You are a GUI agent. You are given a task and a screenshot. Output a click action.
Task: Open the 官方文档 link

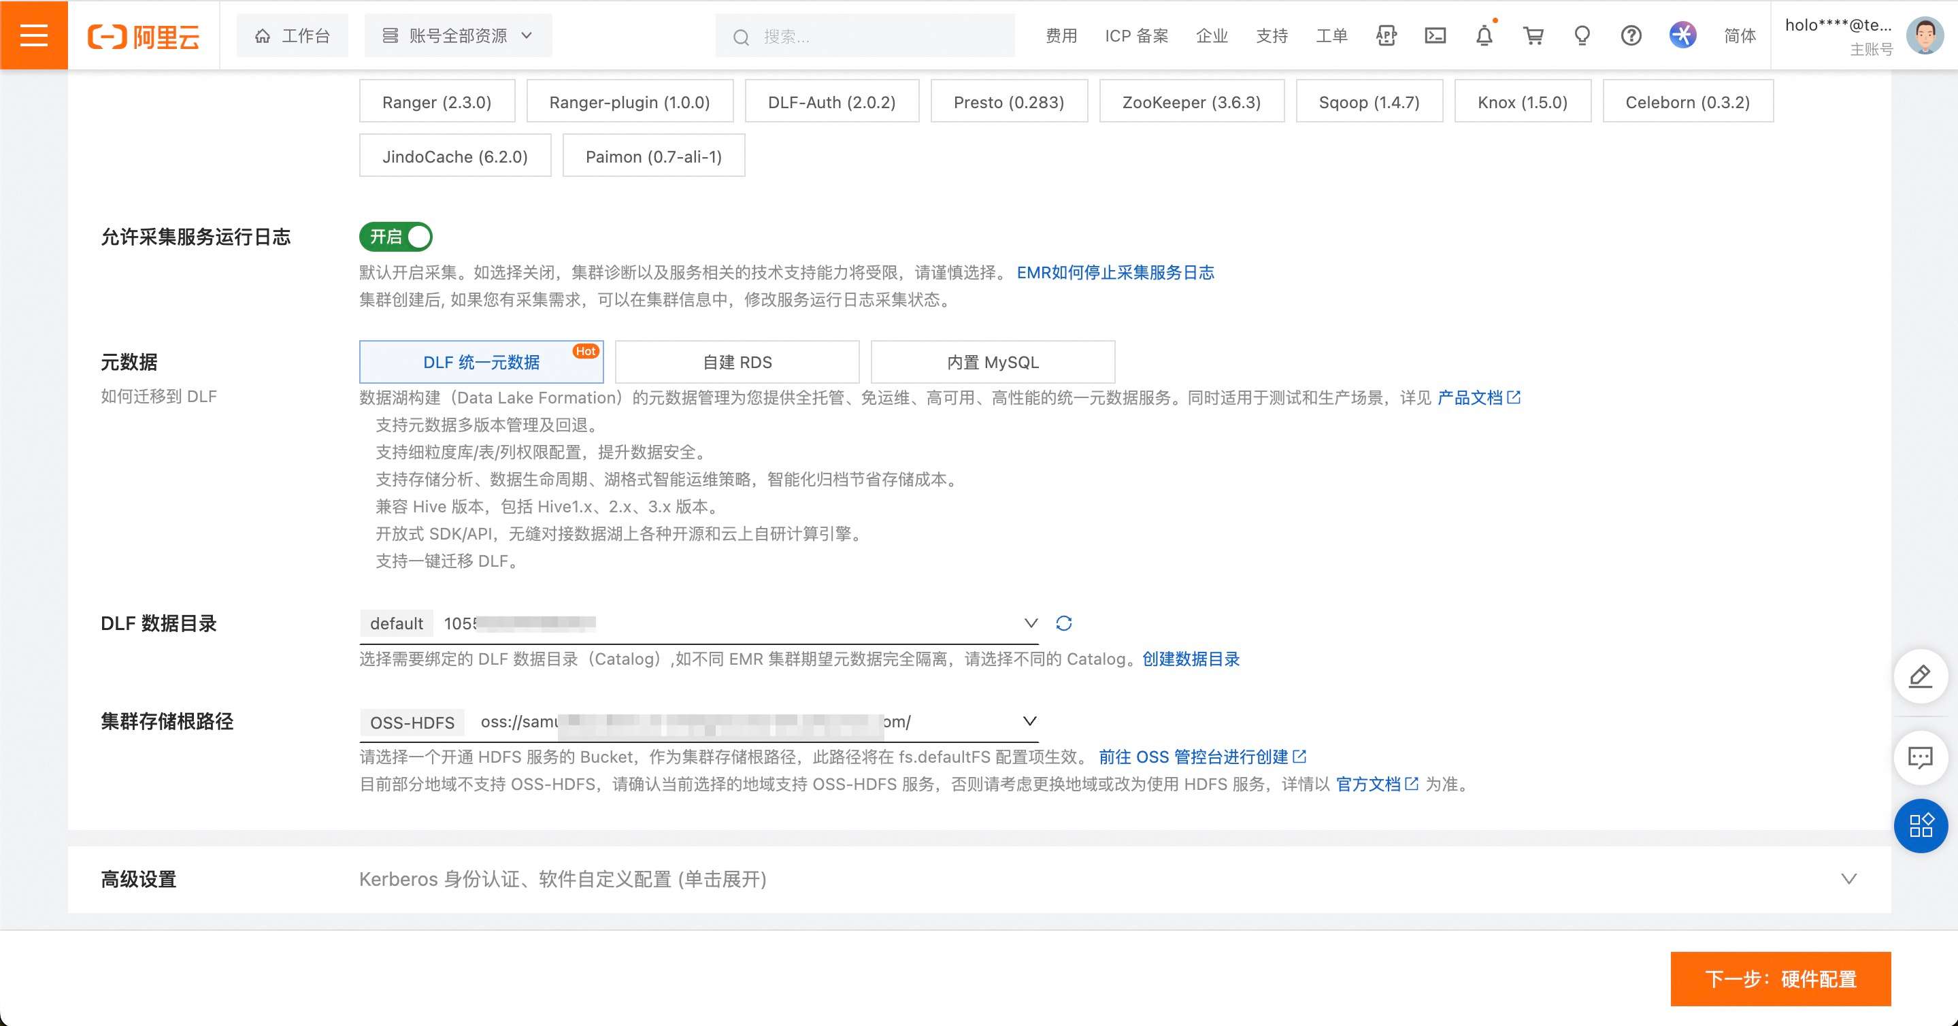coord(1376,784)
